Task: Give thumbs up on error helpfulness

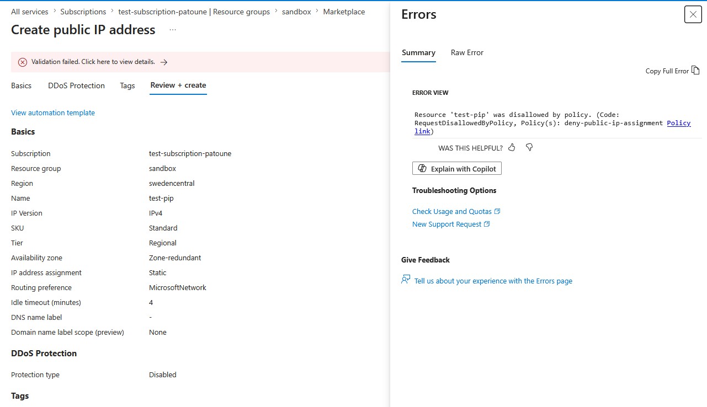Action: coord(512,147)
